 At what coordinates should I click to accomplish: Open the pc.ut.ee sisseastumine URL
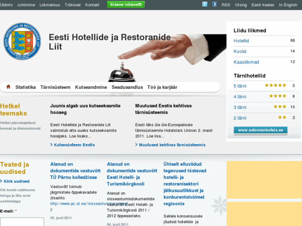(x=89, y=204)
